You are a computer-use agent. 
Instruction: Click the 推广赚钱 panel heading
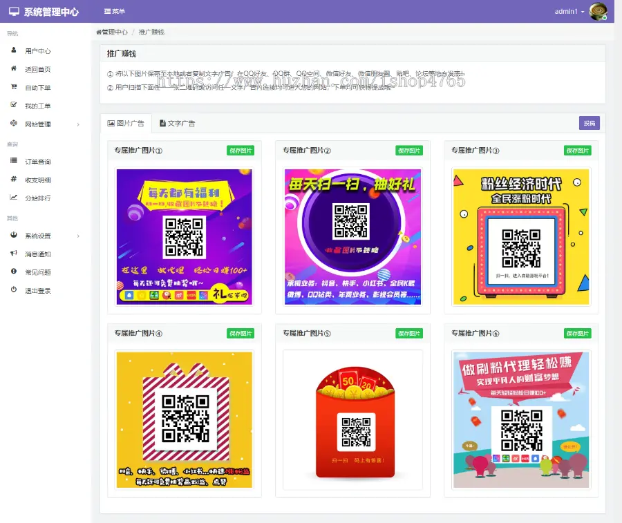click(122, 54)
